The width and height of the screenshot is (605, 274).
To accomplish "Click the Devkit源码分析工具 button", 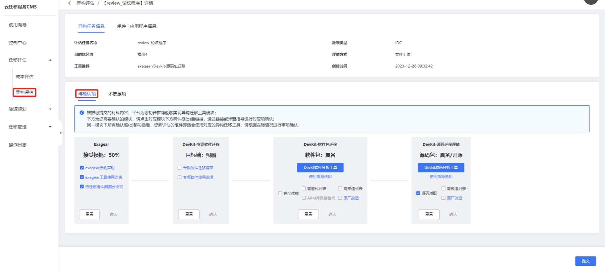I will [x=441, y=167].
